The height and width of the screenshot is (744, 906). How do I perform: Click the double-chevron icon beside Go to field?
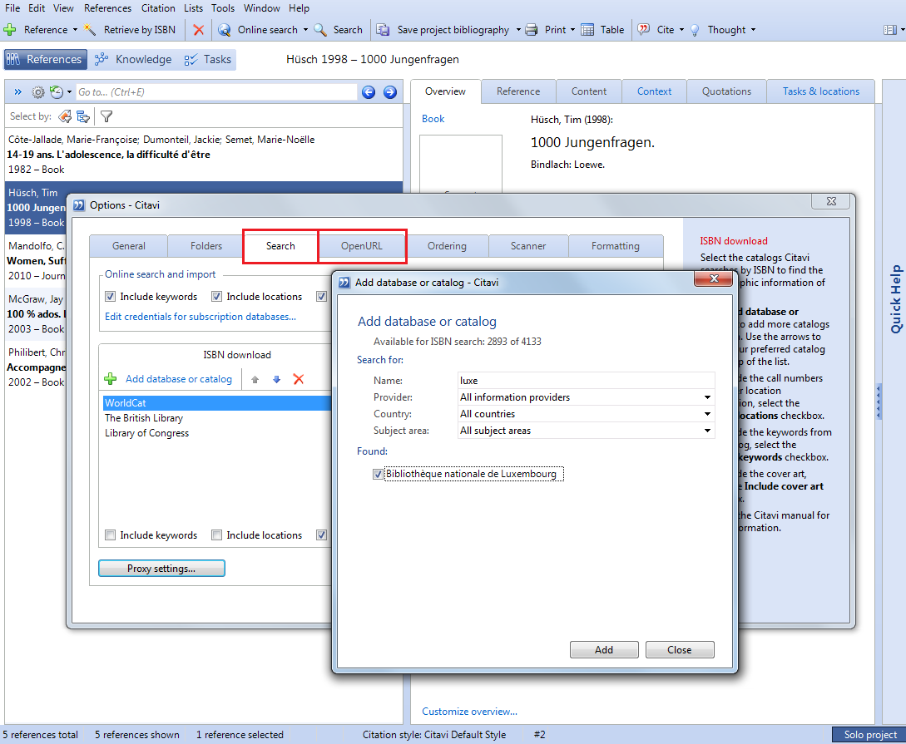pyautogui.click(x=18, y=91)
